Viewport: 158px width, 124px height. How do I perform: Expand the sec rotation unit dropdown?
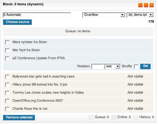pyautogui.click(x=112, y=66)
